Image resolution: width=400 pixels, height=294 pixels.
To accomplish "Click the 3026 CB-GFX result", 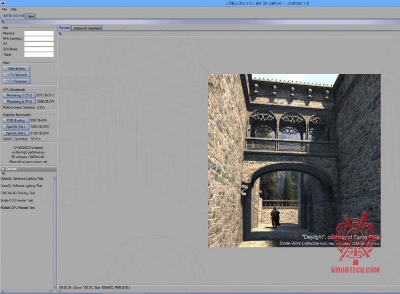I will tap(40, 127).
